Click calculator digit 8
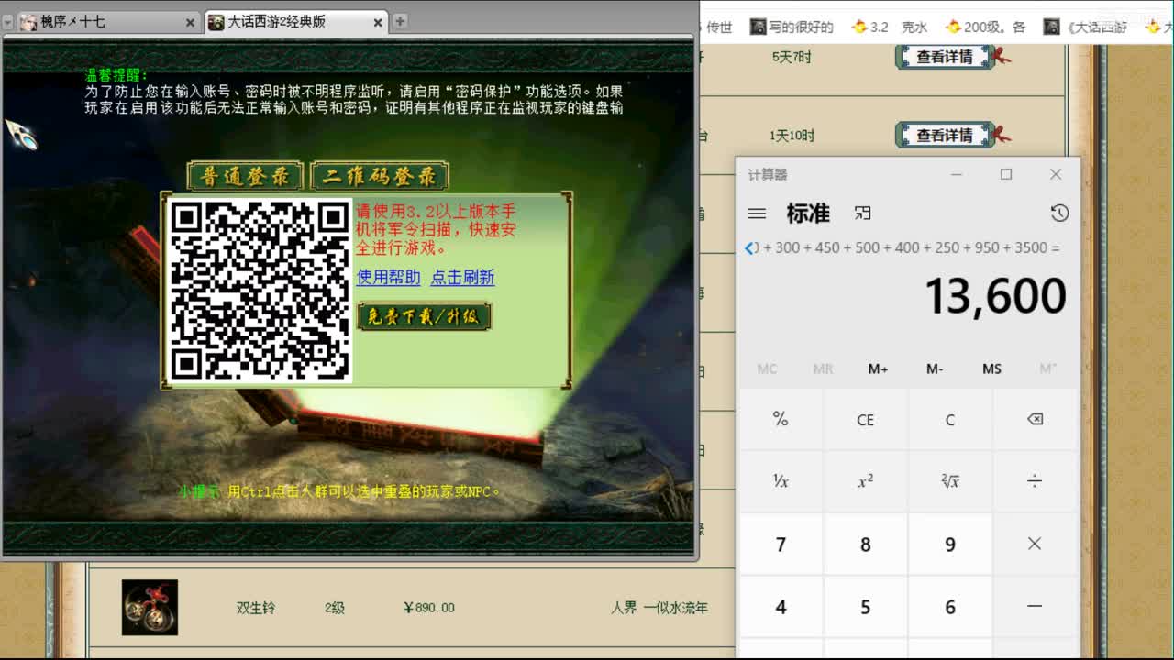 coord(865,544)
